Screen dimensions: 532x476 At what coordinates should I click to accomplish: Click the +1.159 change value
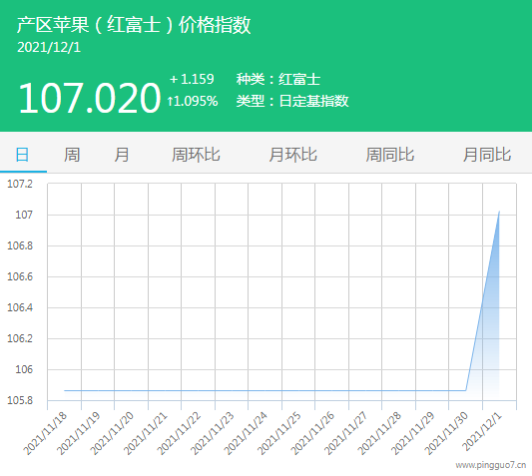point(192,79)
